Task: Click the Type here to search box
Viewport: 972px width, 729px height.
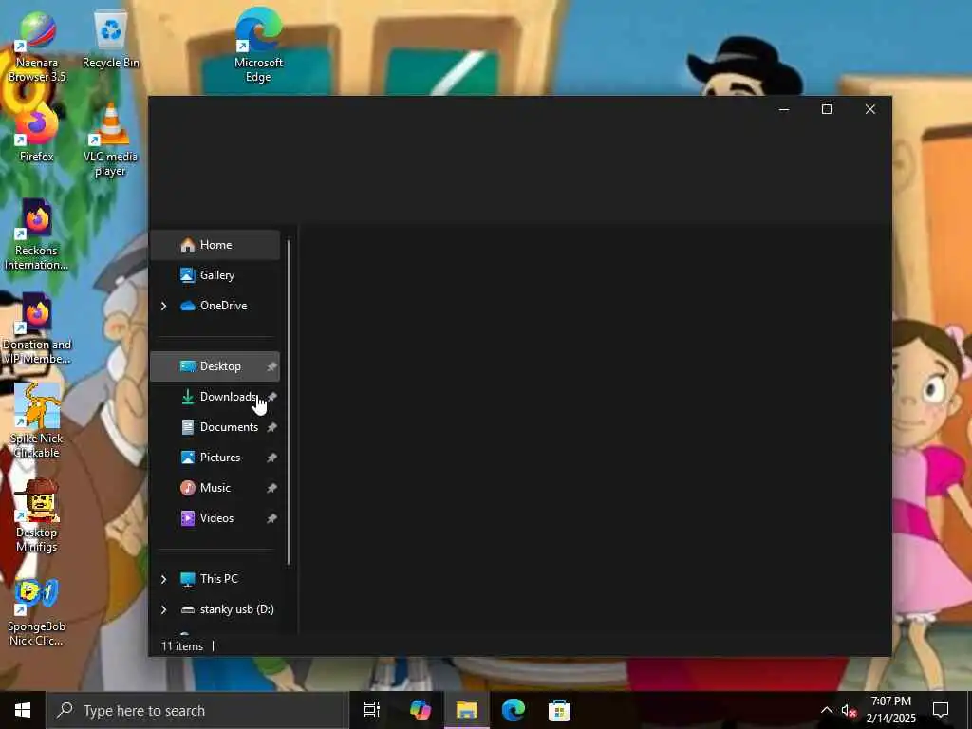Action: click(197, 710)
